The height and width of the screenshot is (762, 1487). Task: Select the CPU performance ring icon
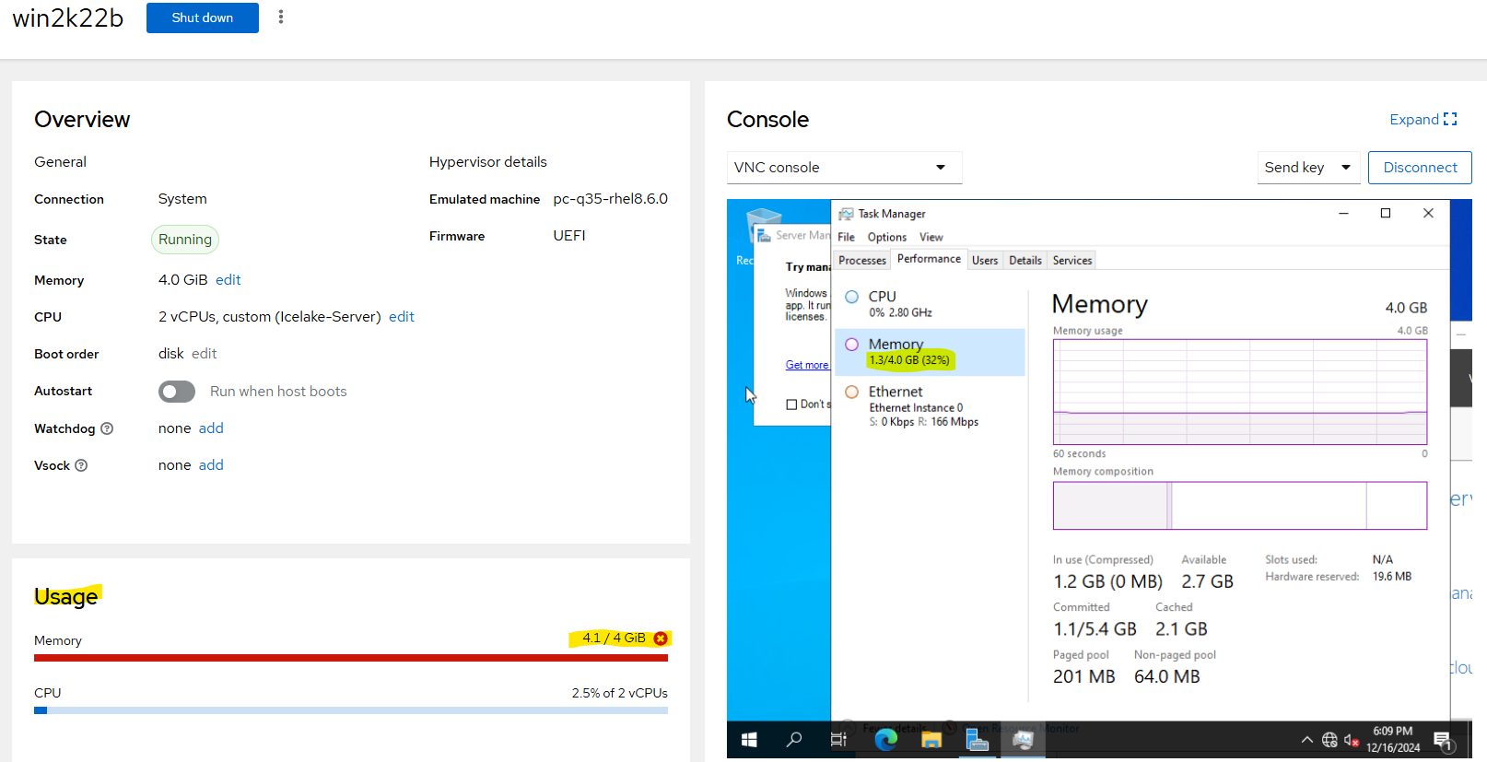point(852,297)
